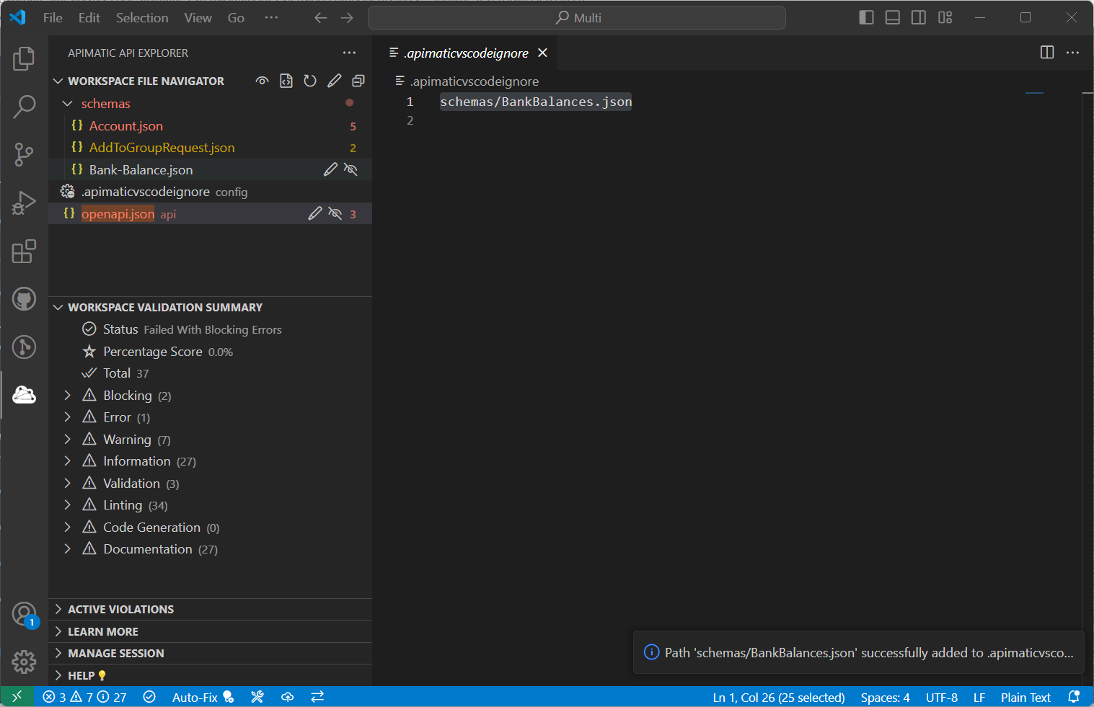Click the swap arrows icon in status bar

[317, 697]
